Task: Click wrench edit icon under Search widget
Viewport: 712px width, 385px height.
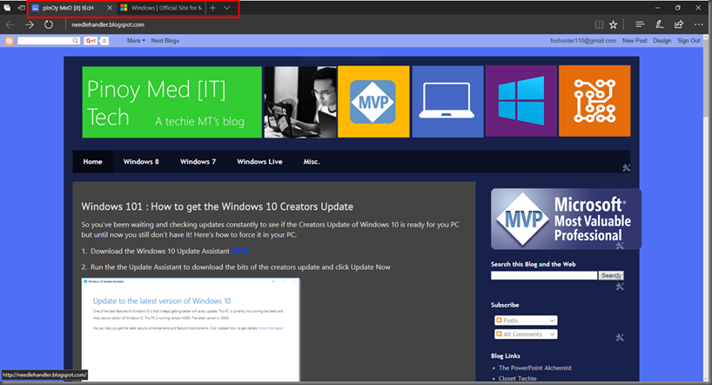Action: [x=620, y=287]
